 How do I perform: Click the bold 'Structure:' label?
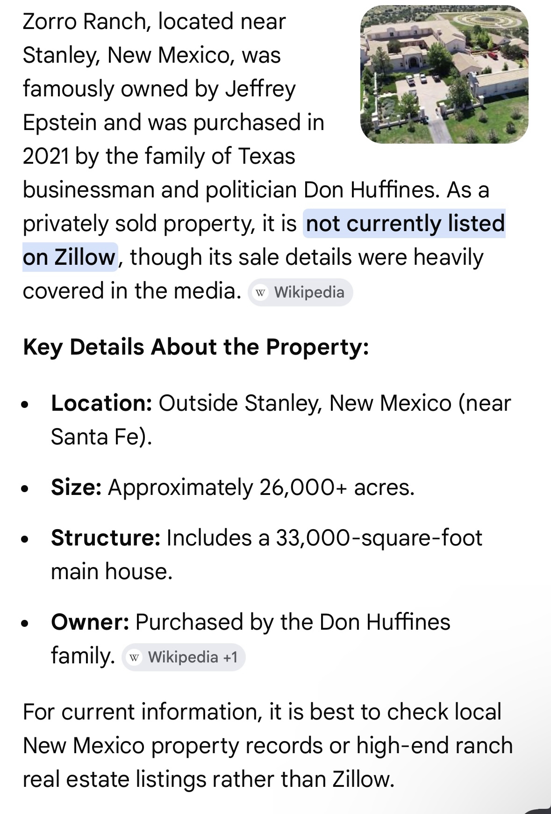[x=106, y=538]
